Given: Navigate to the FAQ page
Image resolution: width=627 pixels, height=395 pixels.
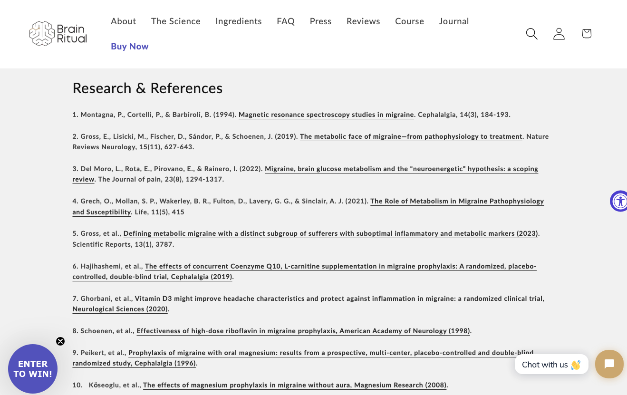Looking at the screenshot, I should click(286, 21).
